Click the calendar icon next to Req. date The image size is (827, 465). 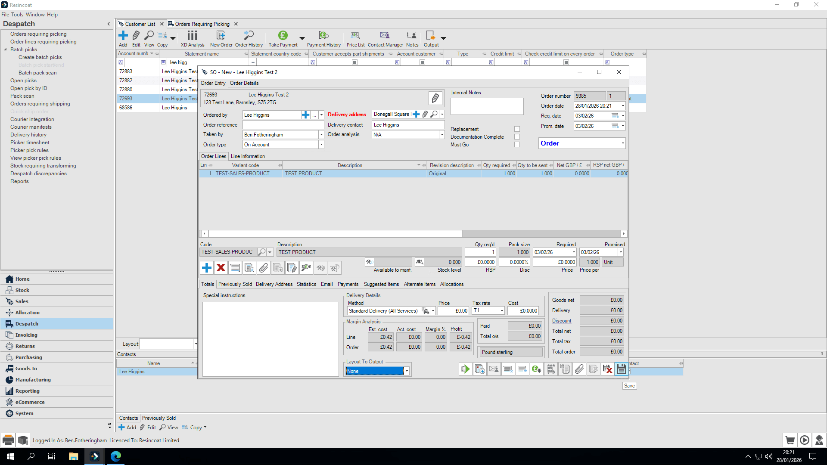(615, 116)
